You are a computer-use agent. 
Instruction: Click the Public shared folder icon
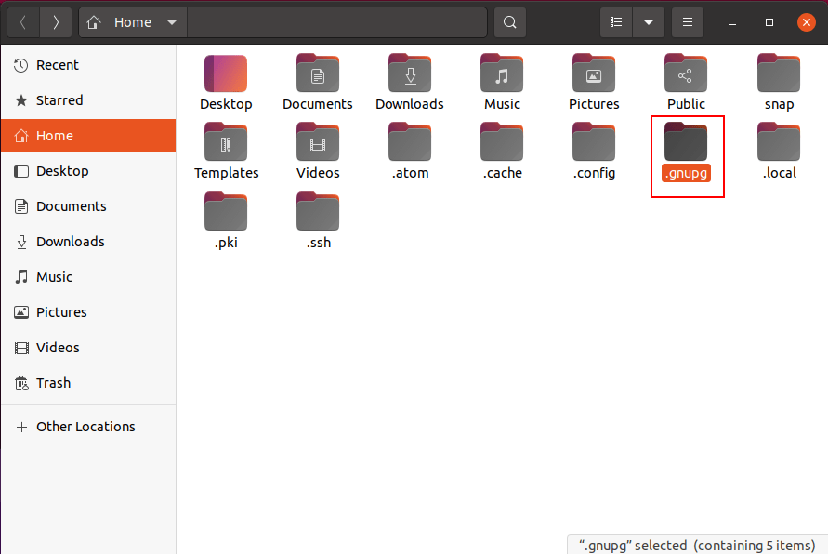(686, 74)
